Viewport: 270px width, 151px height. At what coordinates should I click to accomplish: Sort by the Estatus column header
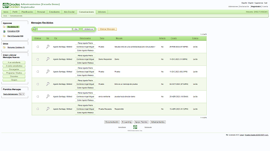[x=195, y=38]
